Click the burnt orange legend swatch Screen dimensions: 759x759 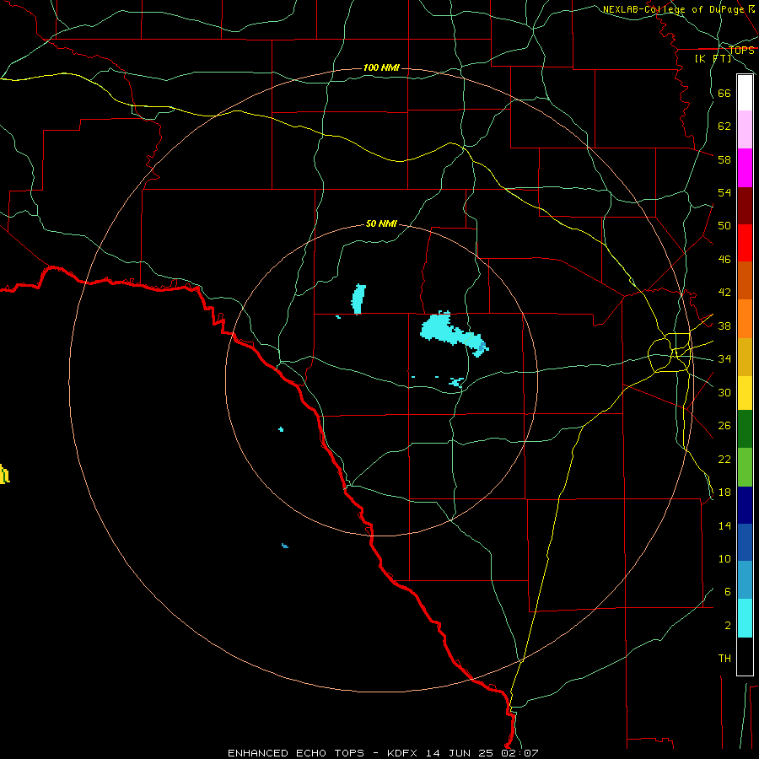tap(745, 281)
